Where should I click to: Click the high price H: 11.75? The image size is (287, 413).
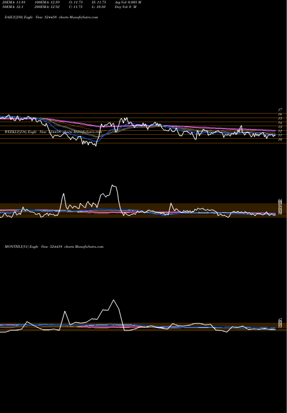point(99,2)
